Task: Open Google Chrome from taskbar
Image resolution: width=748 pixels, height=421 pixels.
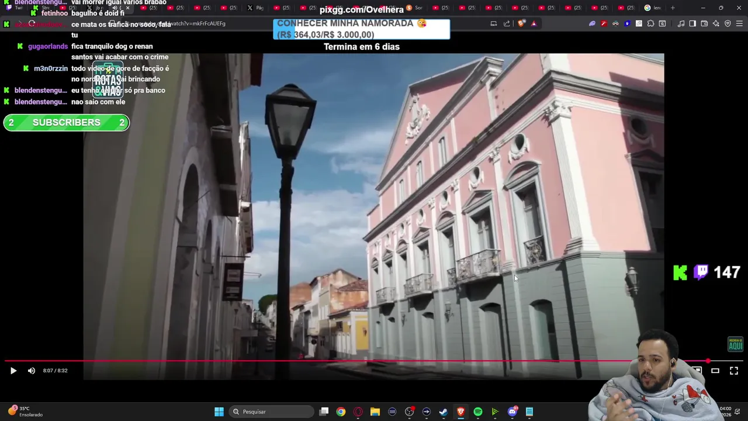Action: click(x=341, y=412)
